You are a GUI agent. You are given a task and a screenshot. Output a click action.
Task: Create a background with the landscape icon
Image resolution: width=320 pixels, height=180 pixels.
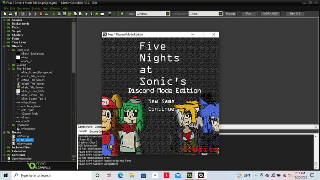(64, 14)
